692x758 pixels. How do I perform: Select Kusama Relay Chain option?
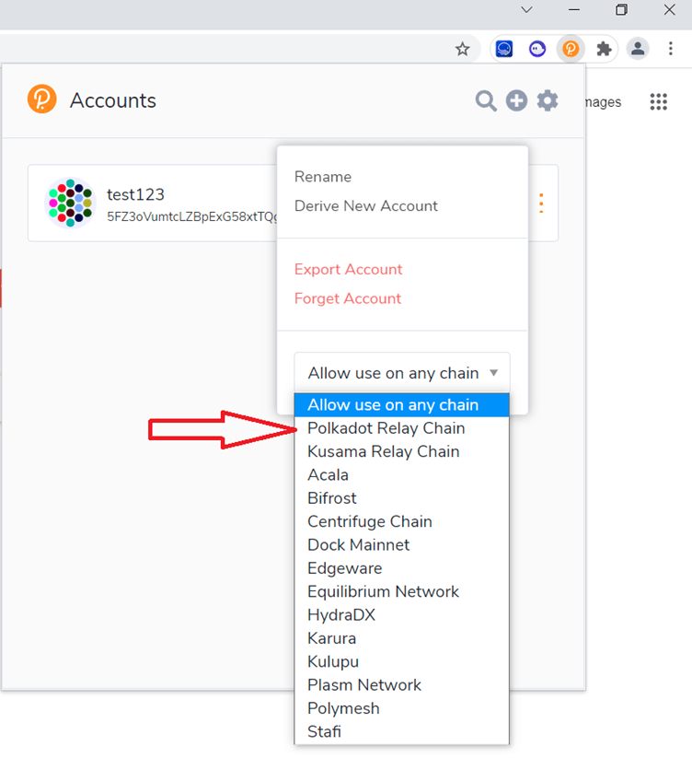coord(402,451)
